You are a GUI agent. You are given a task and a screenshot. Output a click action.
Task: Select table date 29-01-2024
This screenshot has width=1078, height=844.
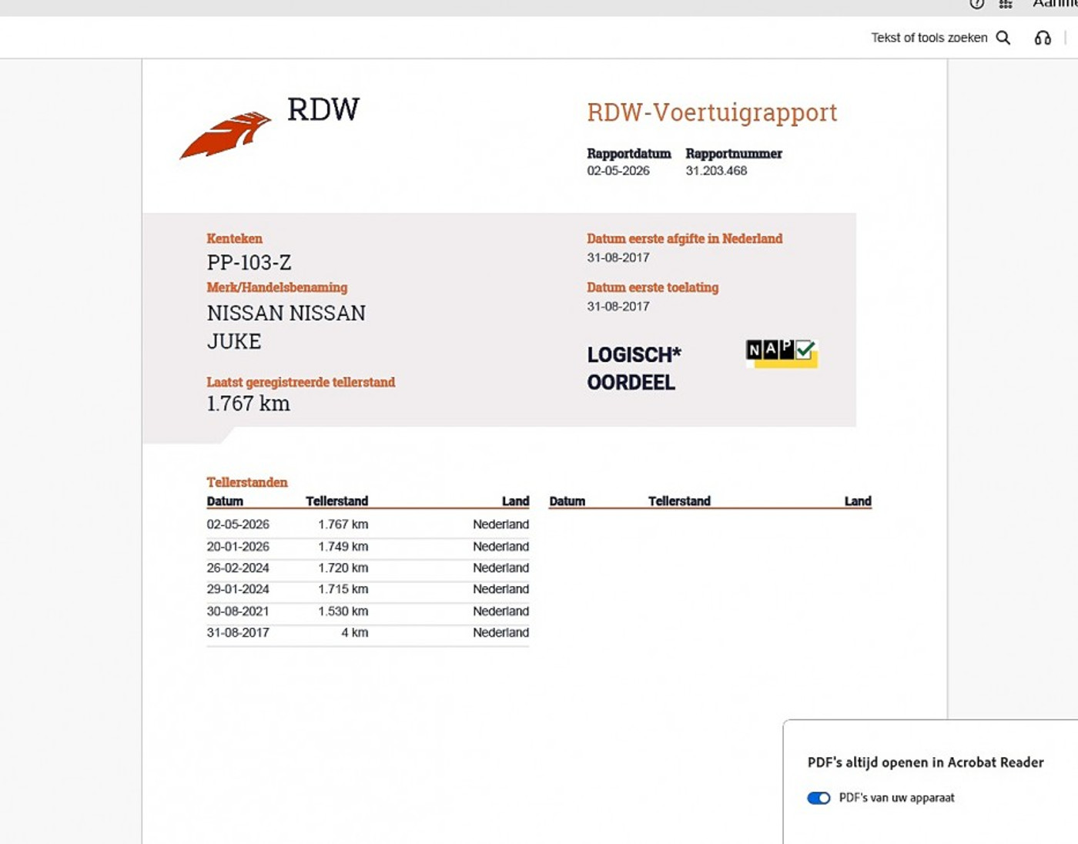[x=238, y=589]
